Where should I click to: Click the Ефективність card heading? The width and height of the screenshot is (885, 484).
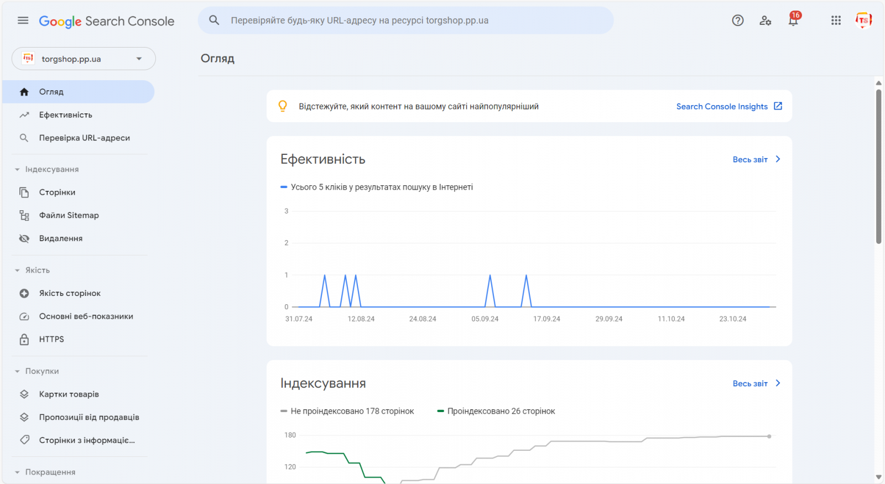(x=323, y=159)
